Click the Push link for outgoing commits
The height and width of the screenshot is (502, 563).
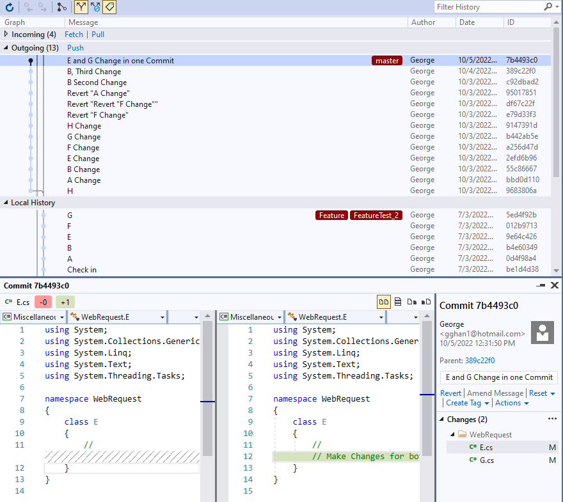(x=75, y=48)
